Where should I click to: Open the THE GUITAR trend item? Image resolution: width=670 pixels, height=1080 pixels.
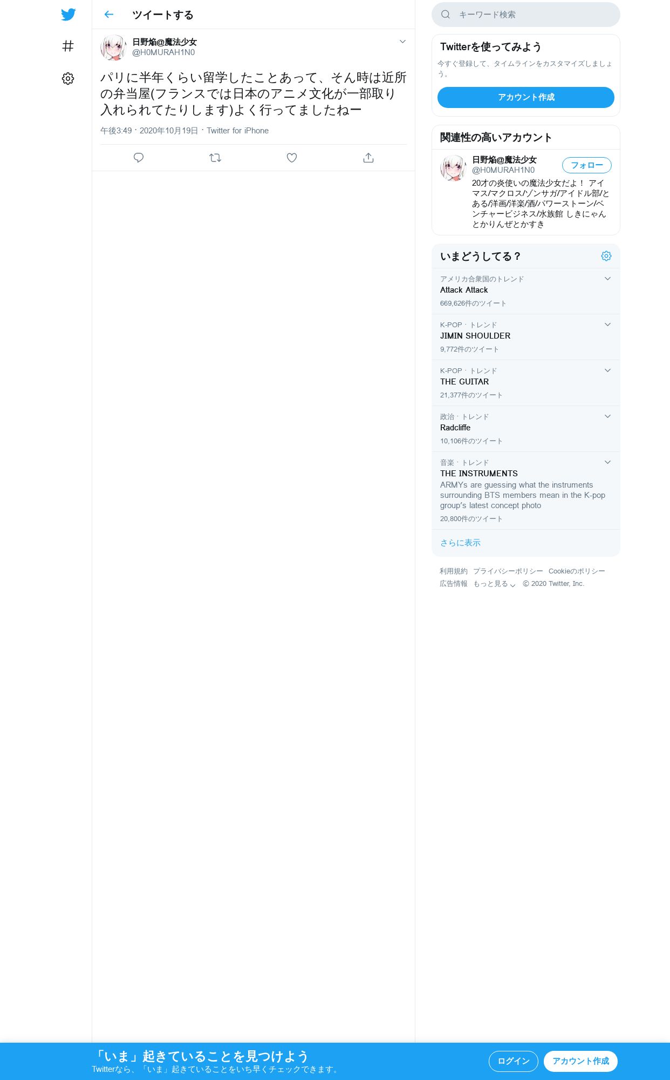(x=526, y=383)
